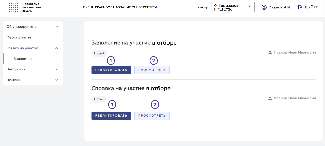Click the Новый status badge under Заявление

click(x=99, y=53)
